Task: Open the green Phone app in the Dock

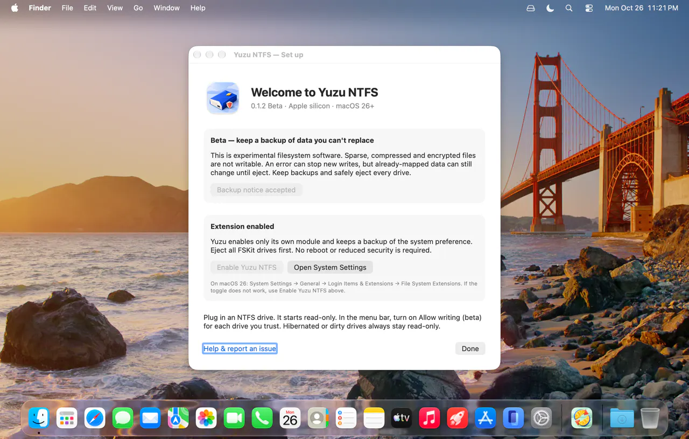Action: (262, 418)
